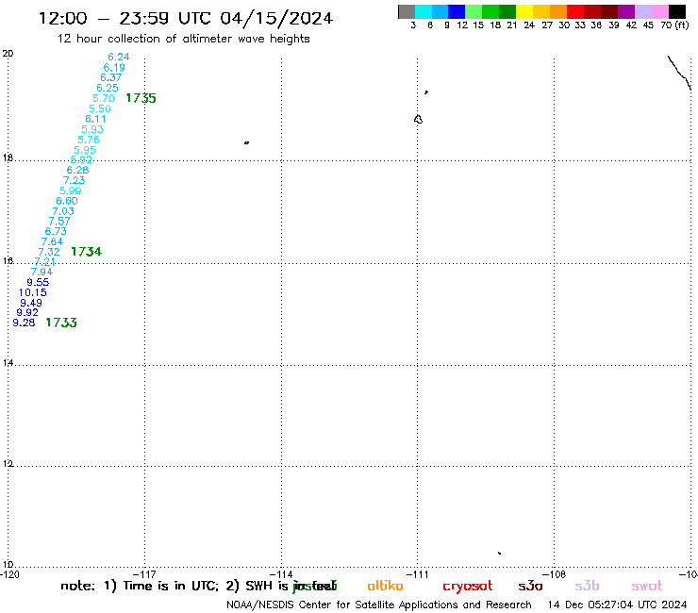Viewport: 698px width, 613px height.
Task: Select the -114 longitude axis label
Action: (x=281, y=574)
